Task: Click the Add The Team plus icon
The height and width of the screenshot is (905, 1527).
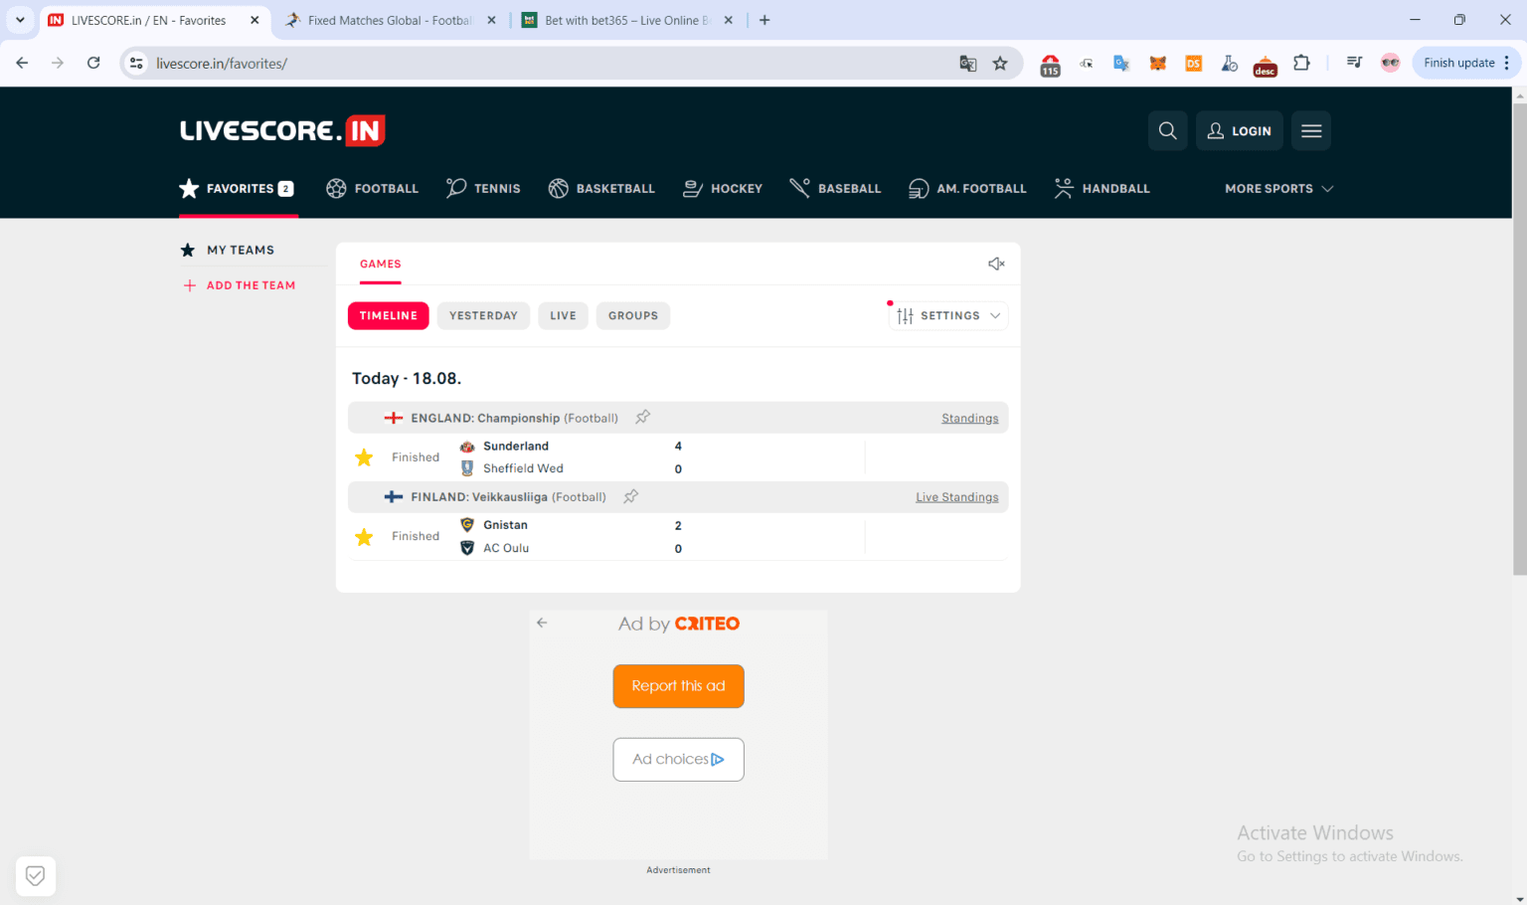Action: pos(190,285)
